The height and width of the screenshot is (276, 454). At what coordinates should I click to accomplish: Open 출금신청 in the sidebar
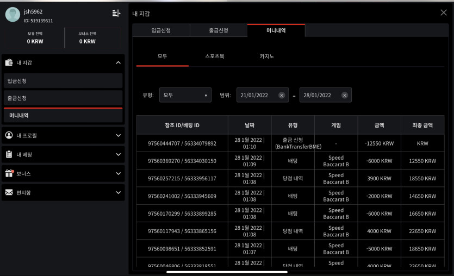[63, 98]
